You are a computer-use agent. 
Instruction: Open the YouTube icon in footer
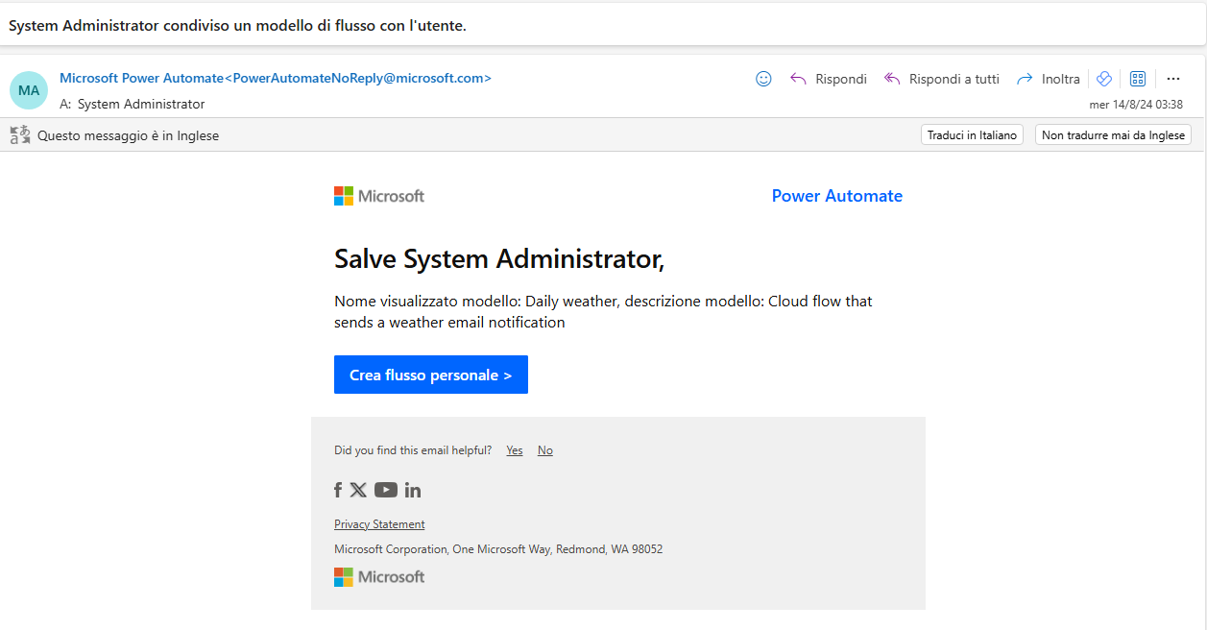pos(386,490)
